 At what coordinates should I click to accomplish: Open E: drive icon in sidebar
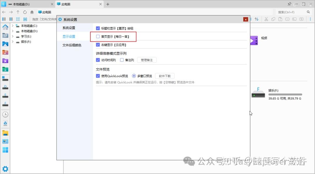point(5,96)
